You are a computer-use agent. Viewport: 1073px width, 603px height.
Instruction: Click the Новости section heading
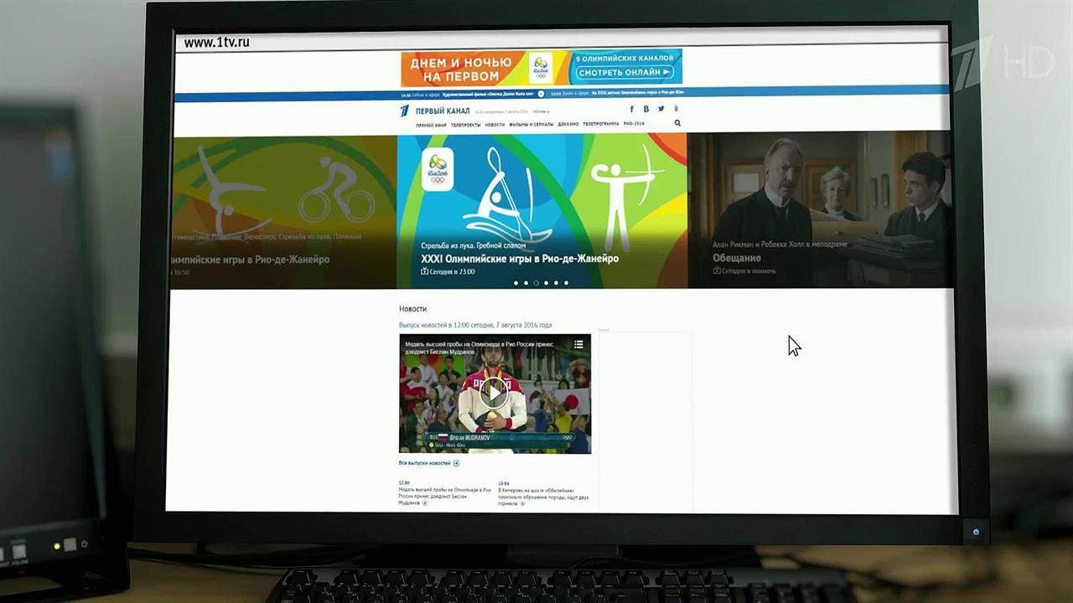pos(412,309)
